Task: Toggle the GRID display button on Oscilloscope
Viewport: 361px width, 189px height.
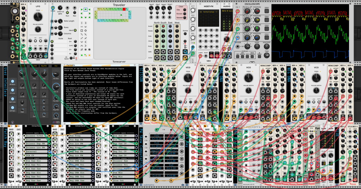Action: 238,57
